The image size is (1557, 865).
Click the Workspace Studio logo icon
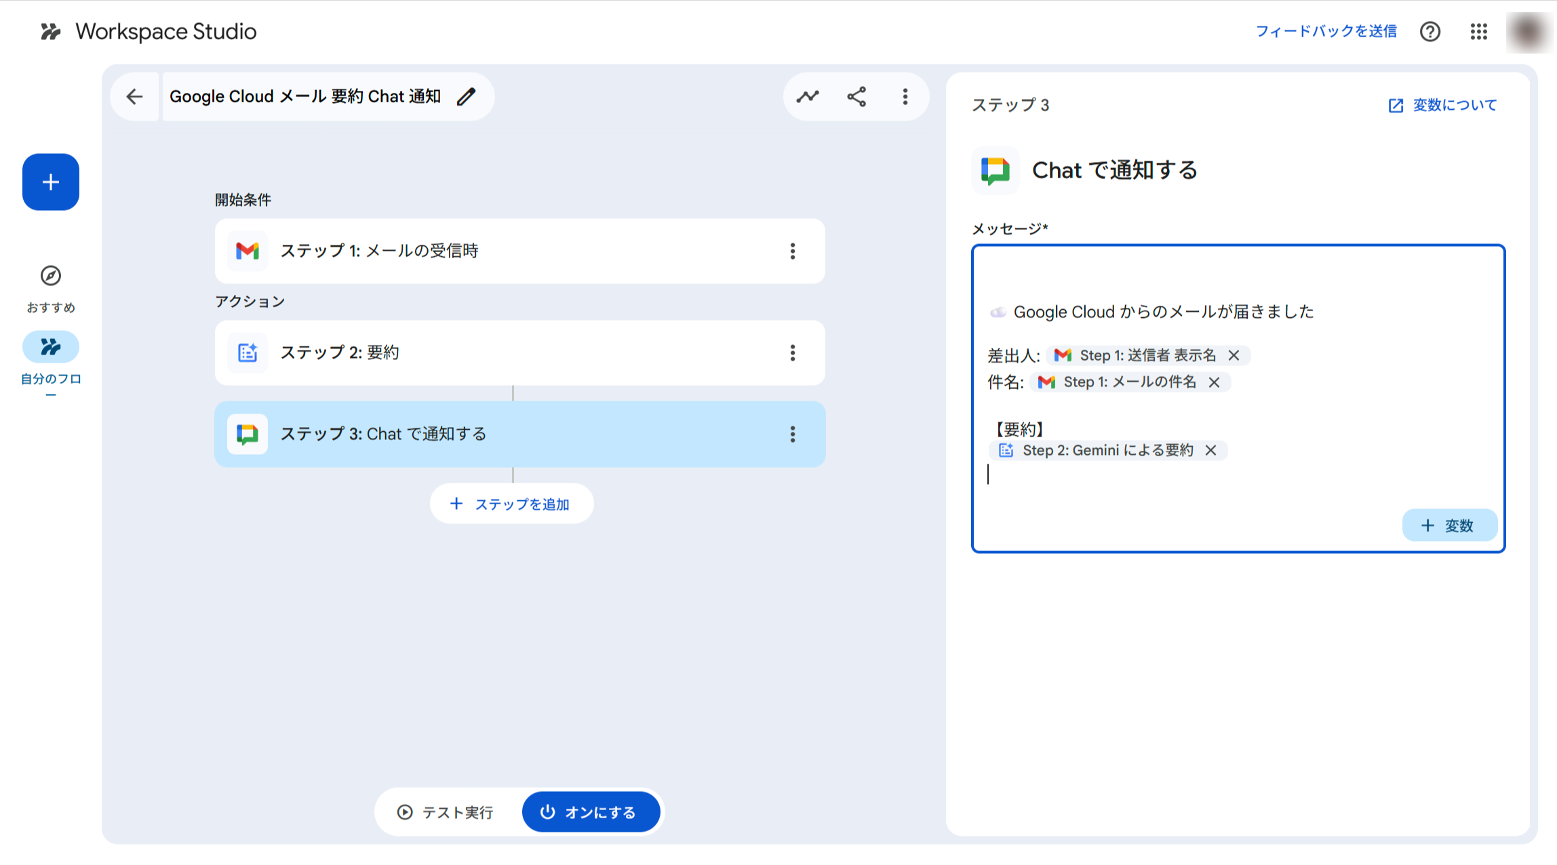click(x=50, y=31)
